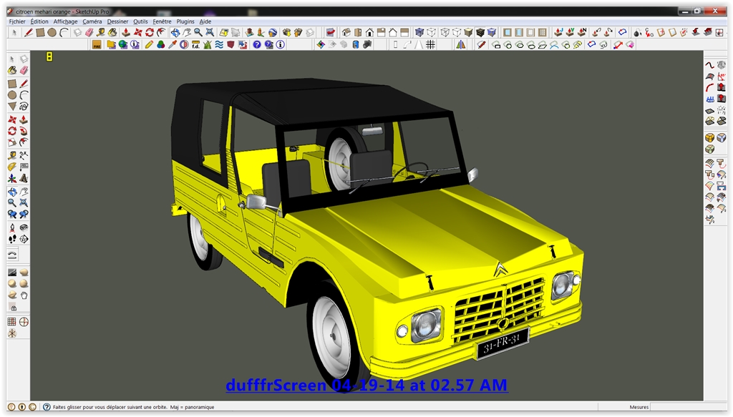The height and width of the screenshot is (417, 733).
Task: Select the Protractor tool
Action: [x=12, y=167]
